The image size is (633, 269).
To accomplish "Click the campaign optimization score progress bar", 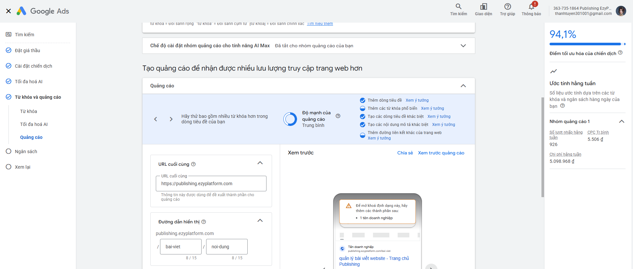I will pos(588,44).
